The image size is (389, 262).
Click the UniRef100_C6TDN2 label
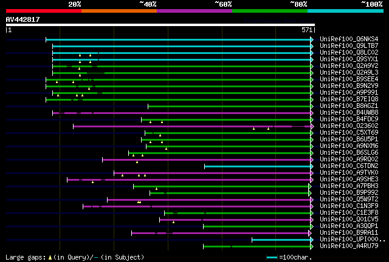tap(349, 166)
